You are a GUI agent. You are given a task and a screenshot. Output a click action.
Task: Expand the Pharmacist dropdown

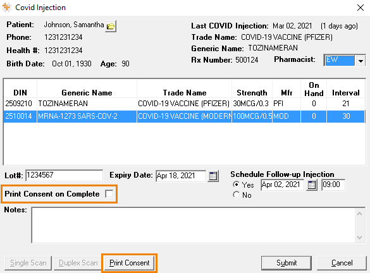[x=361, y=61]
